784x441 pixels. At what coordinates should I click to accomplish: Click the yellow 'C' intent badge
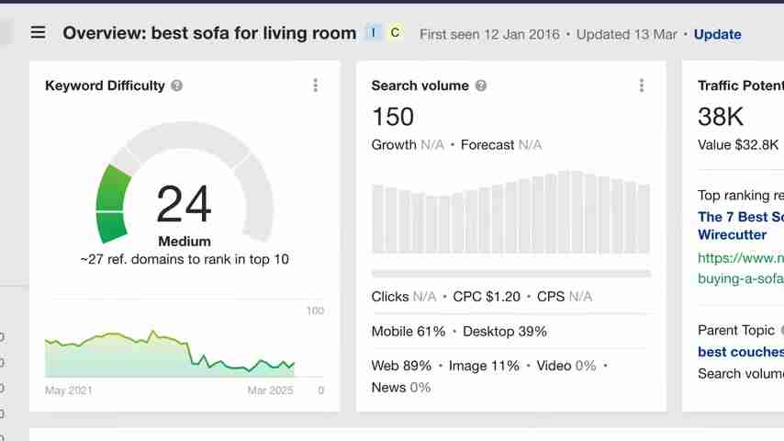tap(395, 33)
